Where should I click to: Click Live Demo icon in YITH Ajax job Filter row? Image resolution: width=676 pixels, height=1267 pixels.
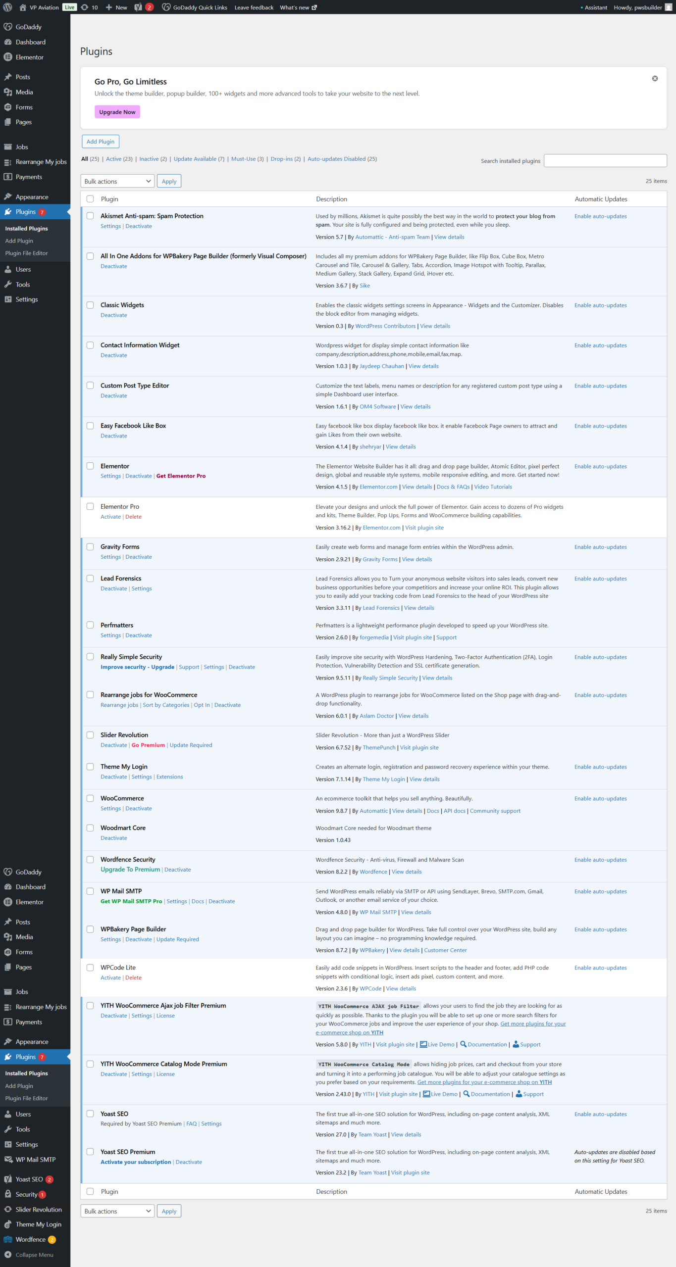coord(423,1044)
